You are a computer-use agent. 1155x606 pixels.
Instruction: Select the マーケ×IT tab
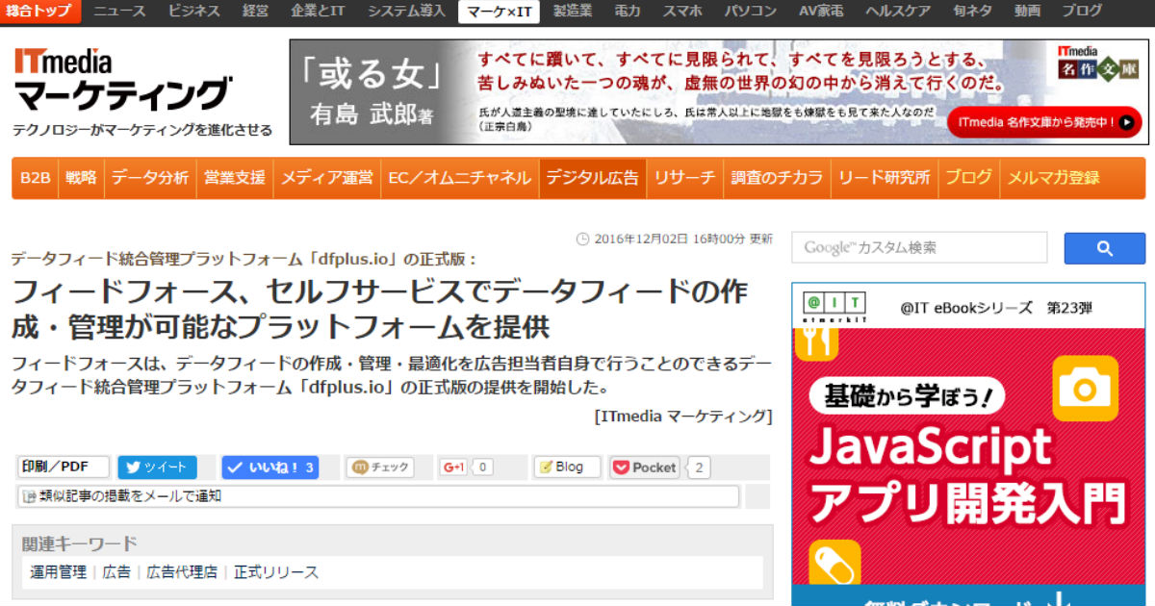pos(499,12)
